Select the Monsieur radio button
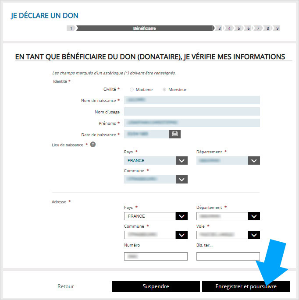The height and width of the screenshot is (300, 299). pos(164,89)
